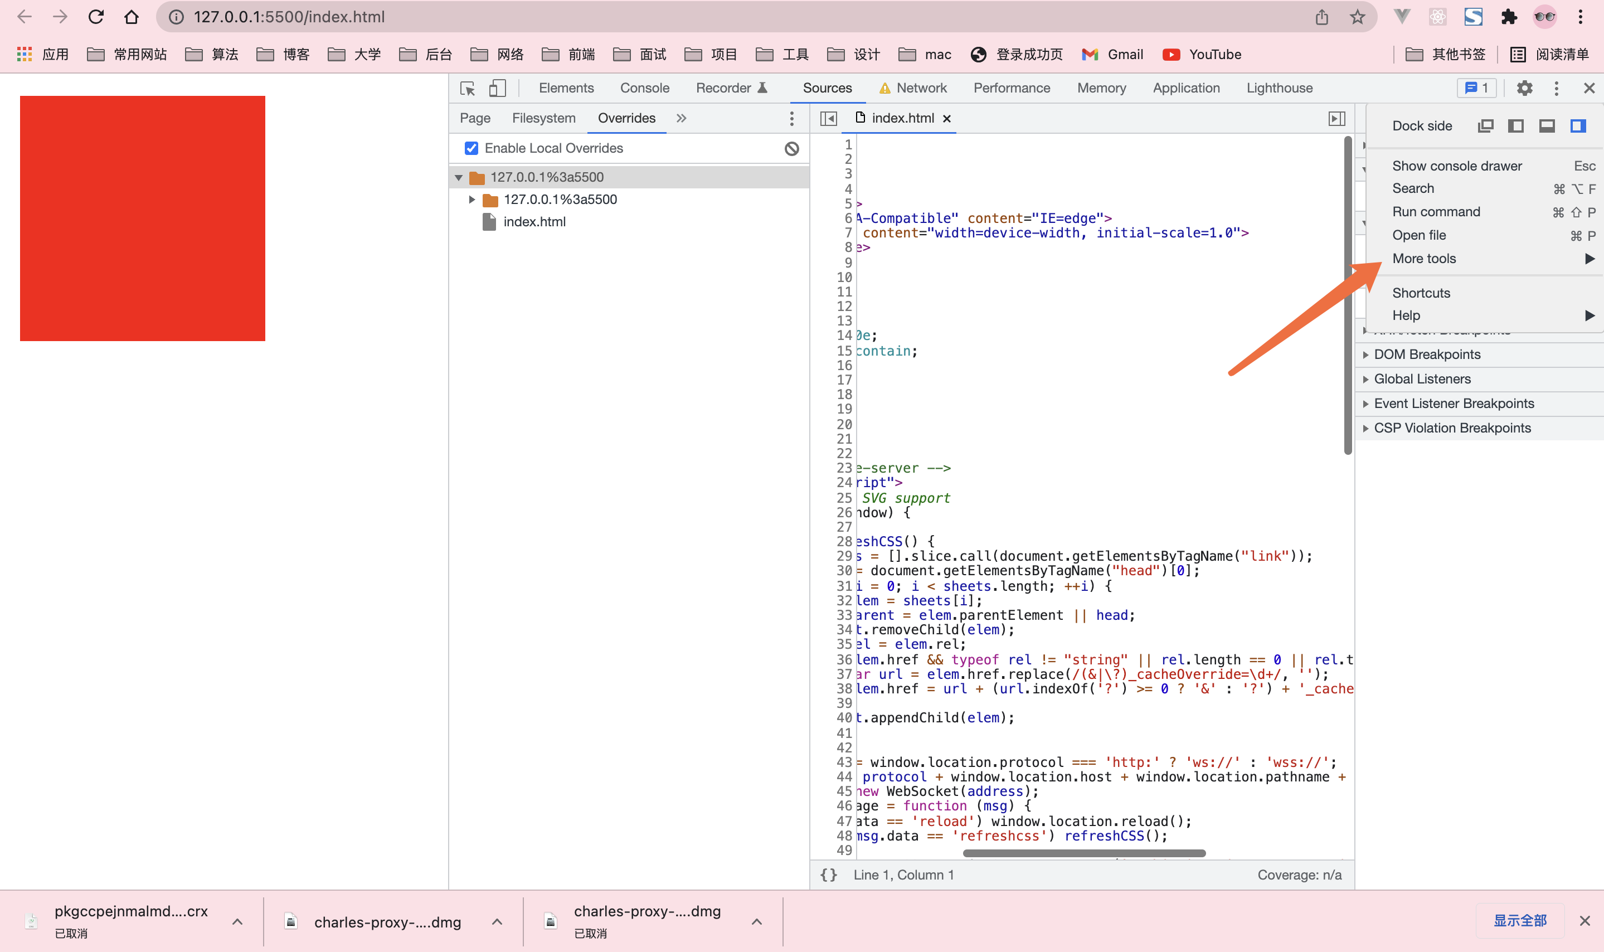Expand DOM Breakpoints section
This screenshot has width=1604, height=952.
point(1427,354)
